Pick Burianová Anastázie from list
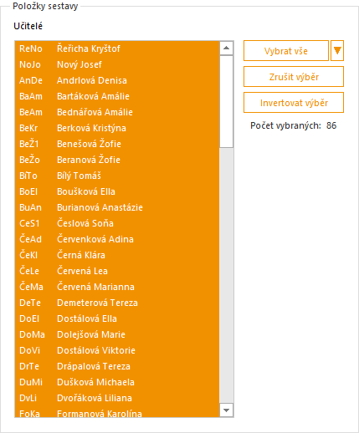Screen dimensions: 359x433 tap(117, 207)
